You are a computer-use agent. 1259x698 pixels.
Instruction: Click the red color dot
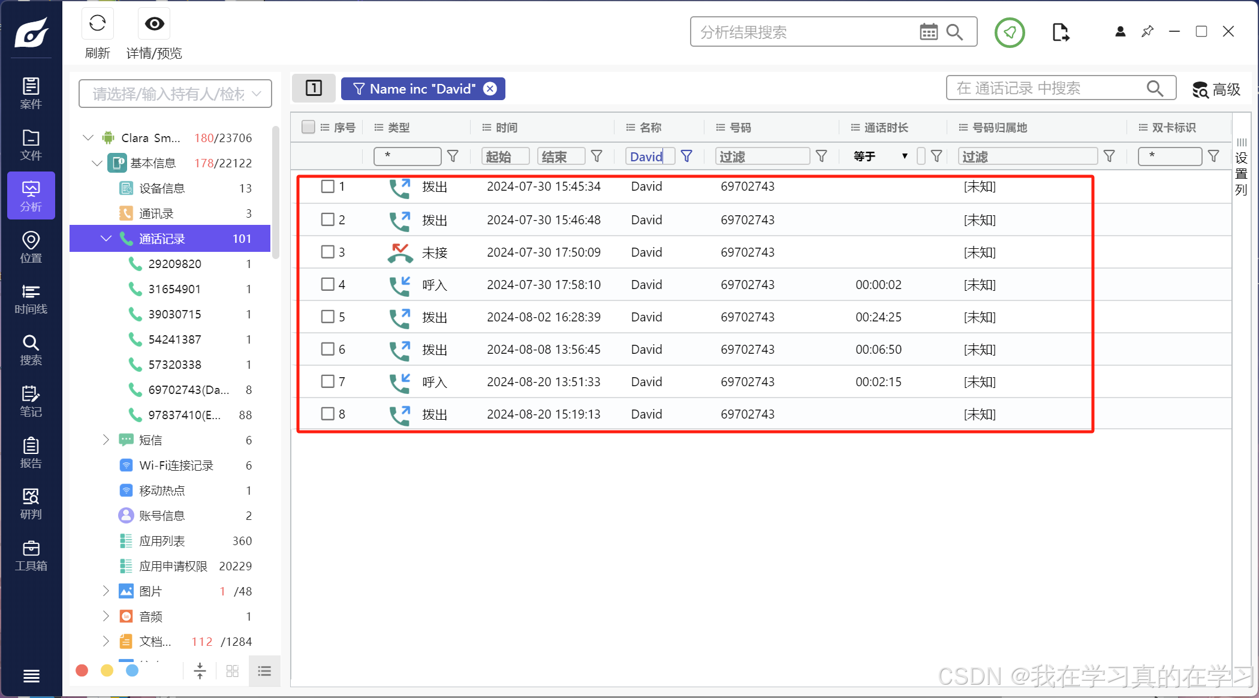[x=82, y=670]
